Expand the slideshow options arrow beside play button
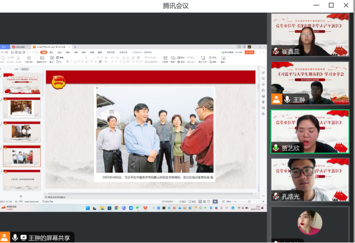This screenshot has width=355, height=243. point(219,202)
